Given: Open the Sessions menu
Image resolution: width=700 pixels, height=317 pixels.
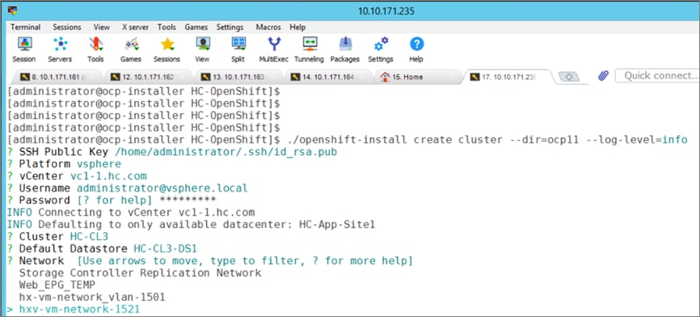Looking at the screenshot, I should coord(67,27).
